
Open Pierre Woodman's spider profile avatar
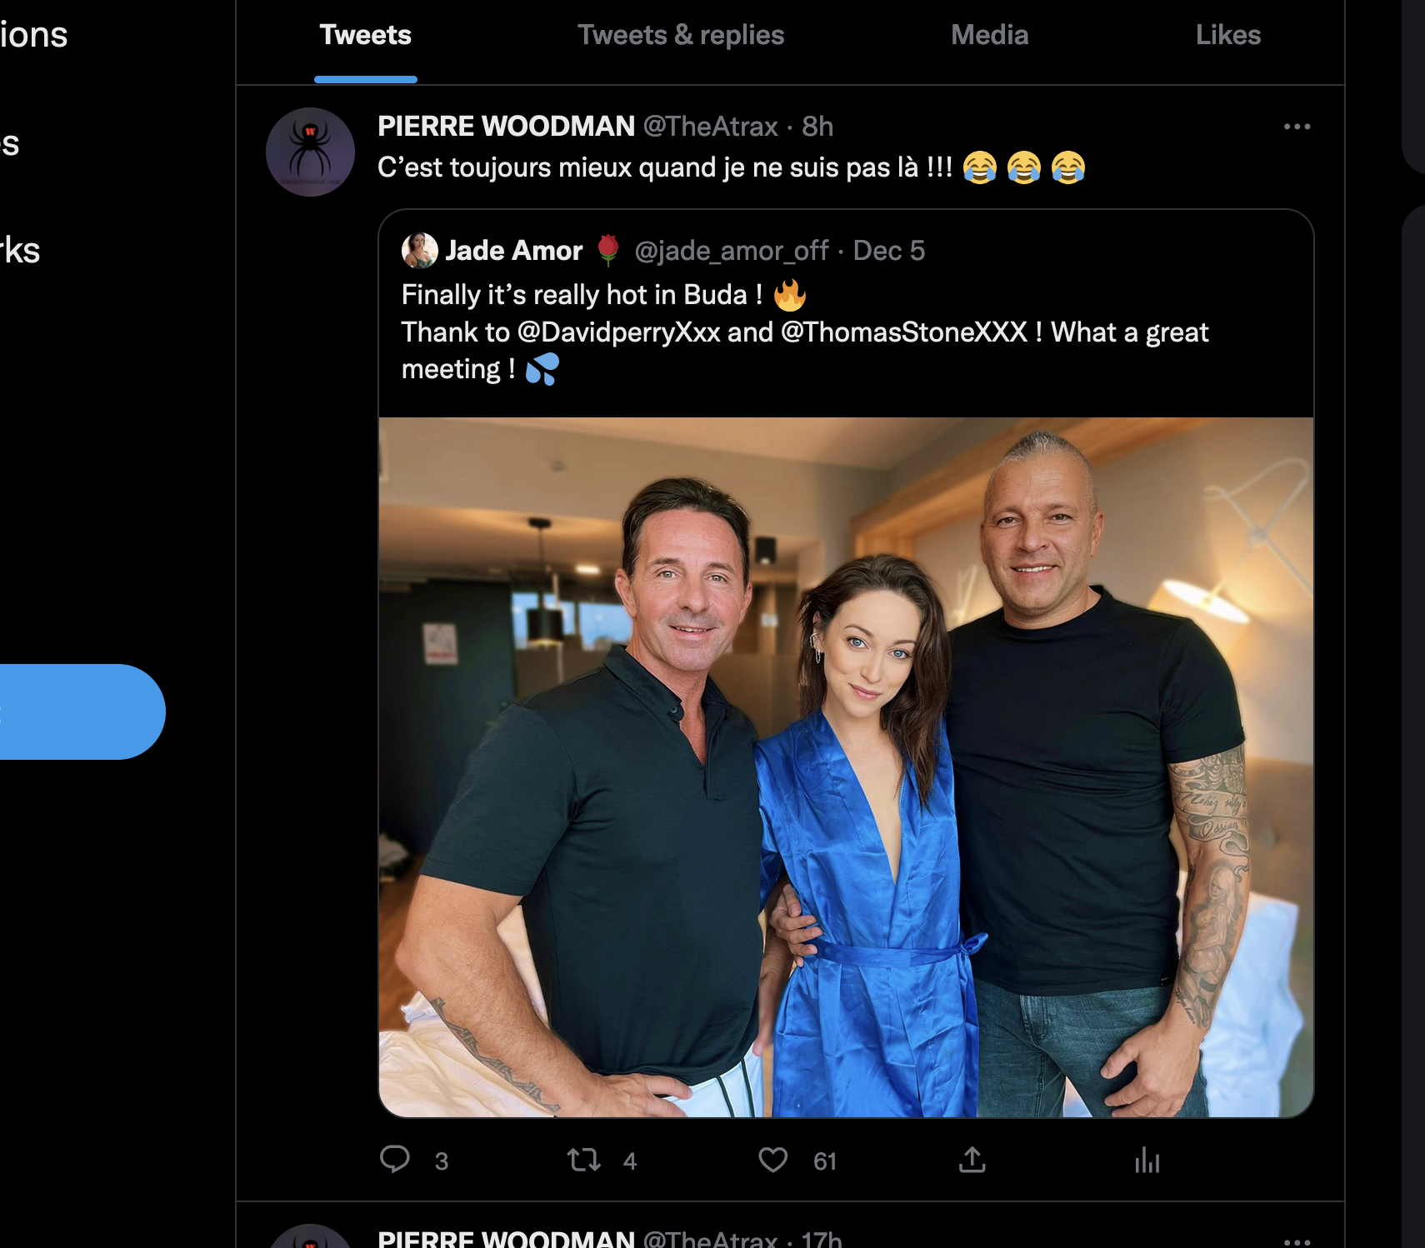310,152
